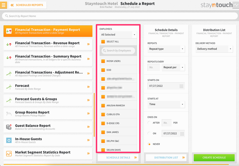Click the Forecast Guests & Groups chart icon

pyautogui.click(x=9, y=100)
